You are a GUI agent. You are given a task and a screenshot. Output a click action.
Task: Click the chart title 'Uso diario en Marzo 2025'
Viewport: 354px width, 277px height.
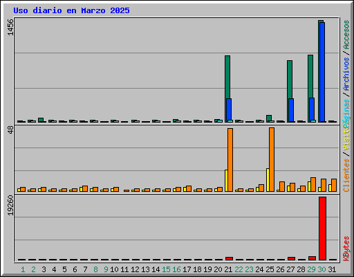[71, 10]
